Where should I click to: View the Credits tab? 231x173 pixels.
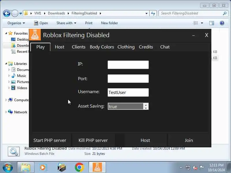146,47
